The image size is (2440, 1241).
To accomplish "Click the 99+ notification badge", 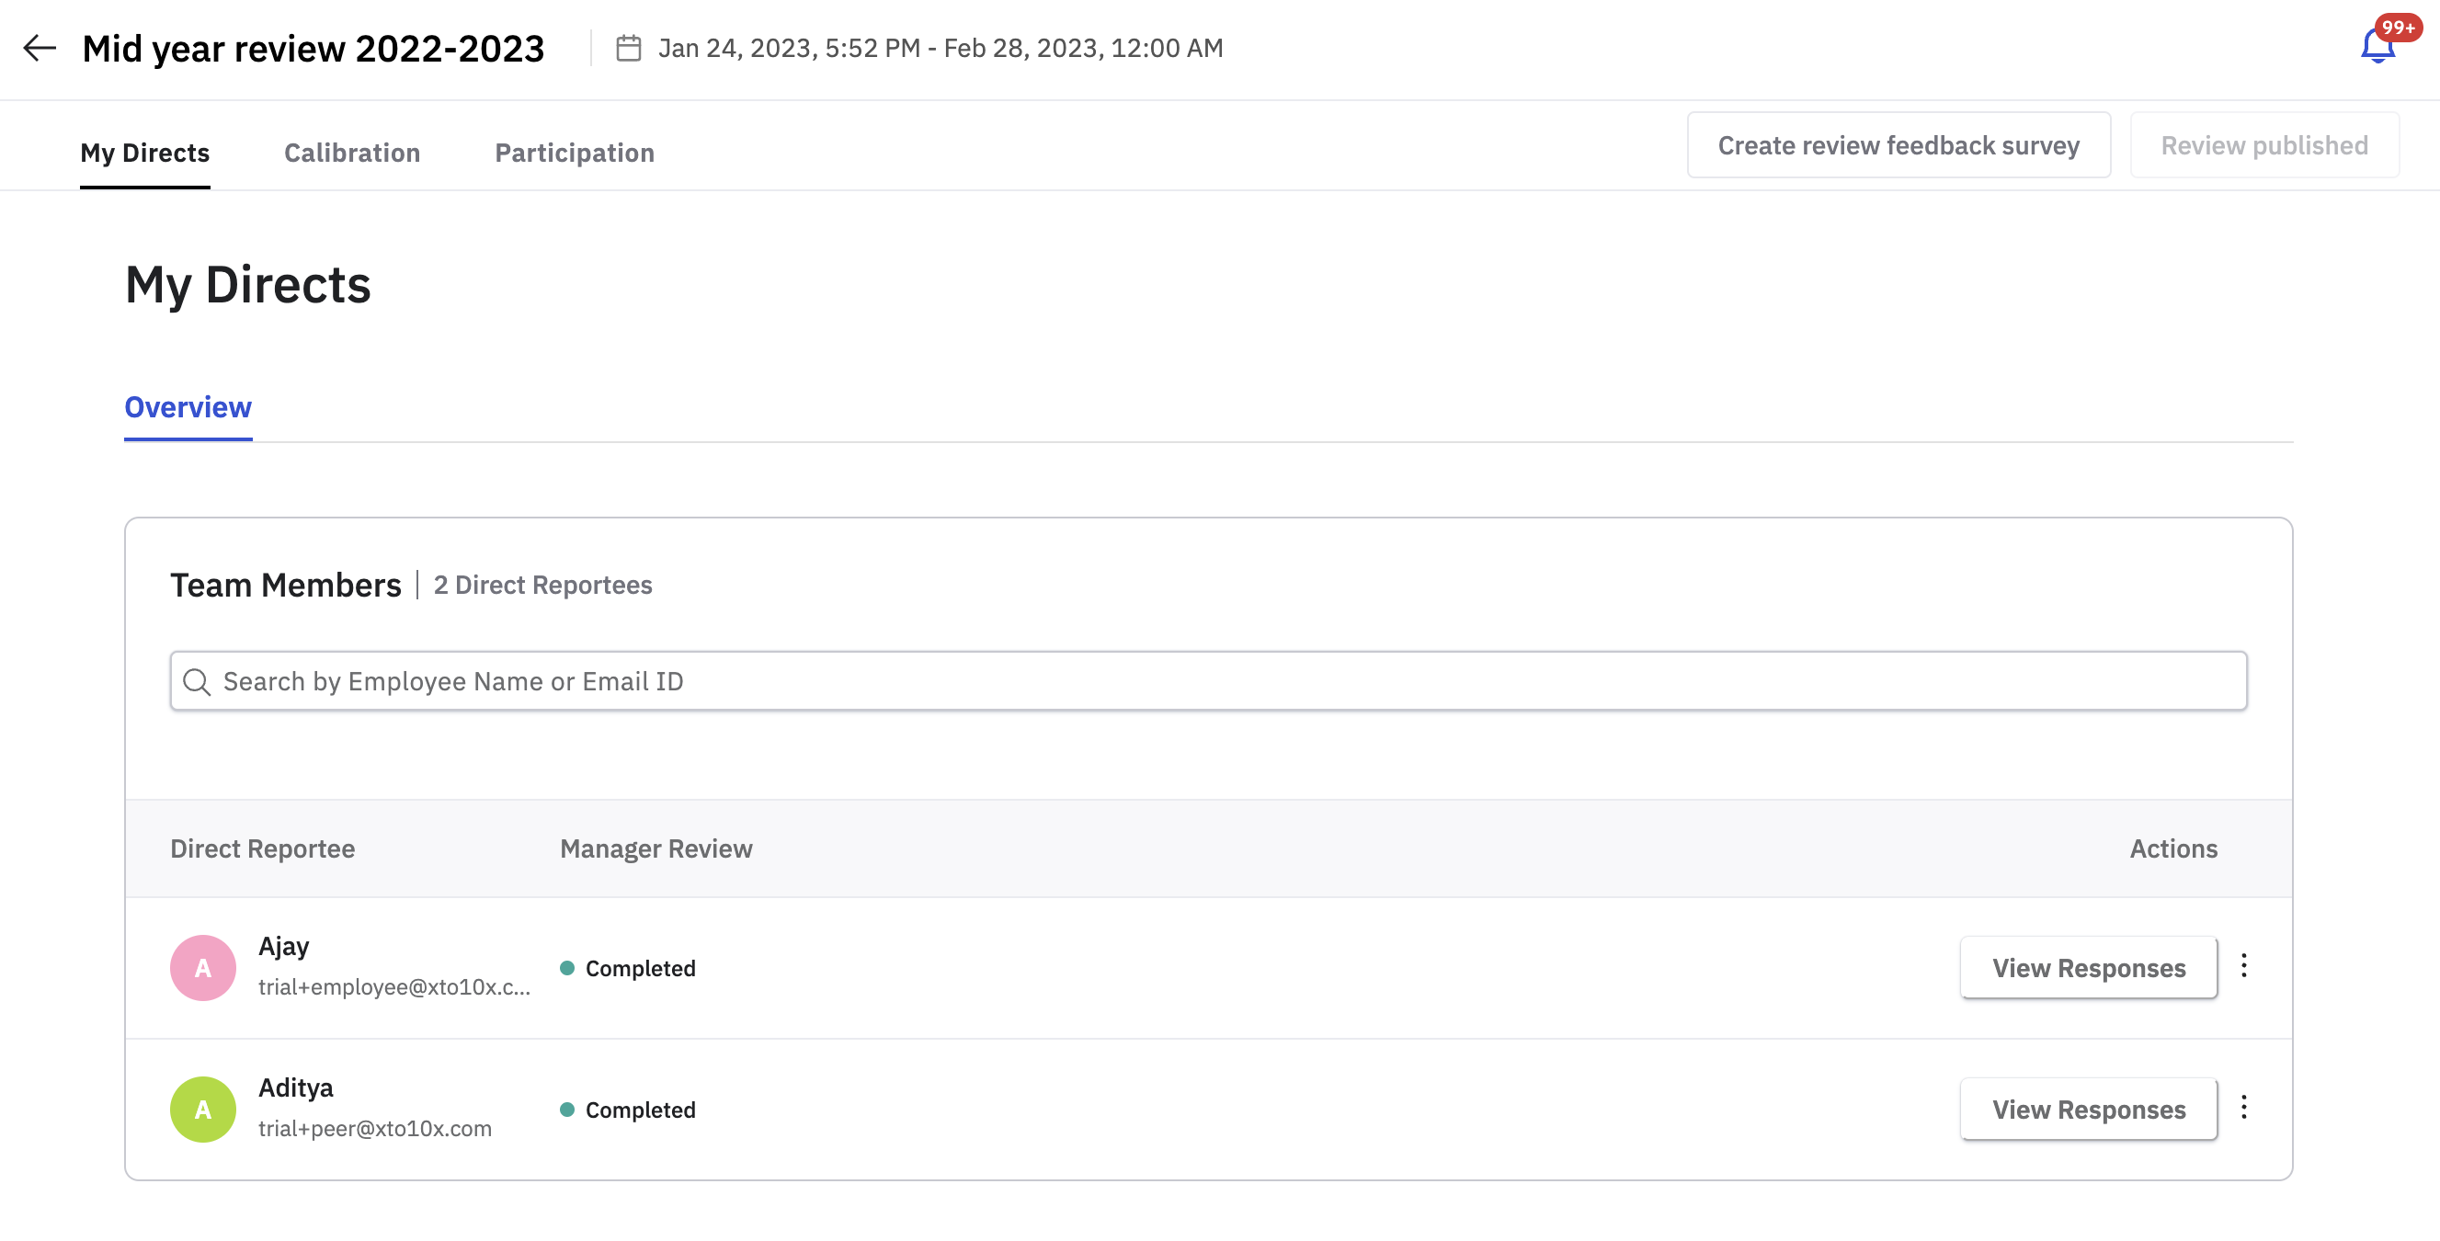I will click(x=2398, y=27).
